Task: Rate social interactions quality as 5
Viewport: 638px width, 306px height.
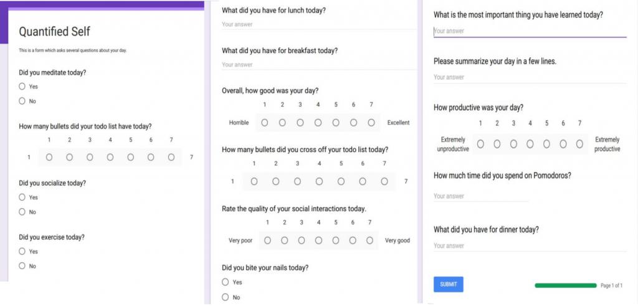Action: pyautogui.click(x=336, y=241)
